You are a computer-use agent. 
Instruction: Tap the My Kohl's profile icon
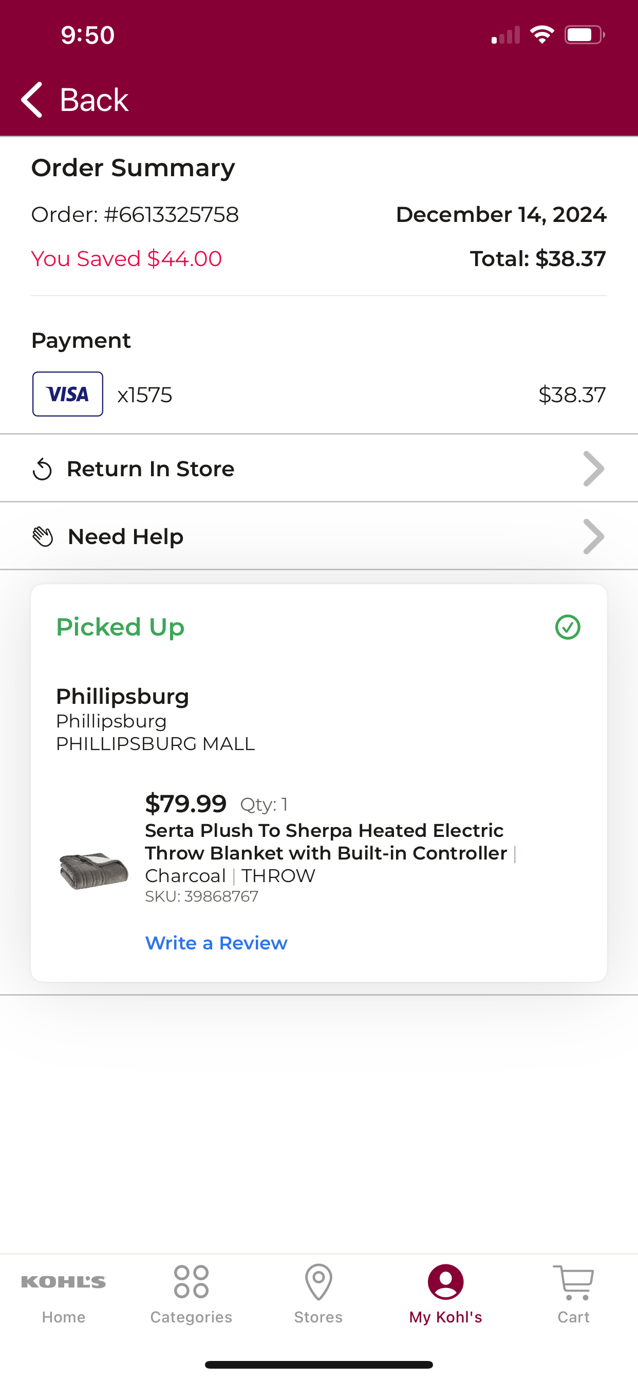[x=445, y=1282]
